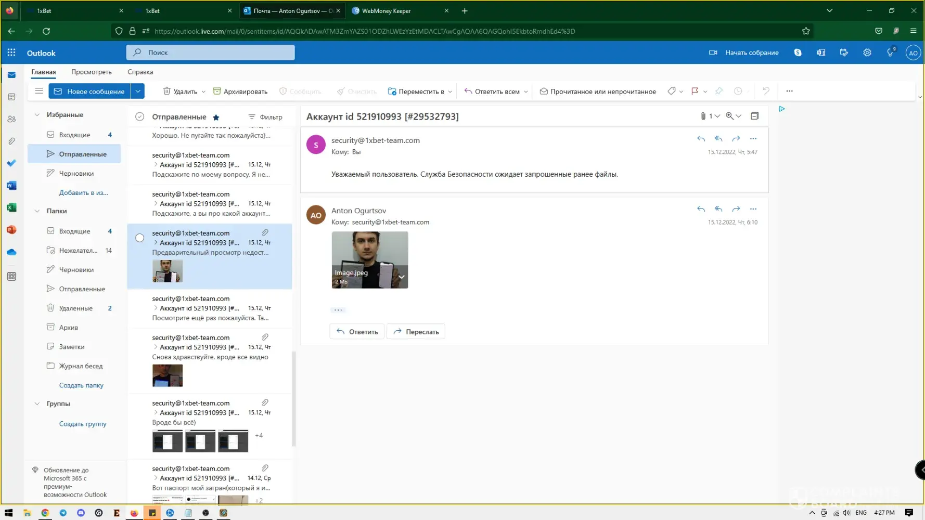This screenshot has width=925, height=520.
Task: Open the Справка tab
Action: click(140, 72)
